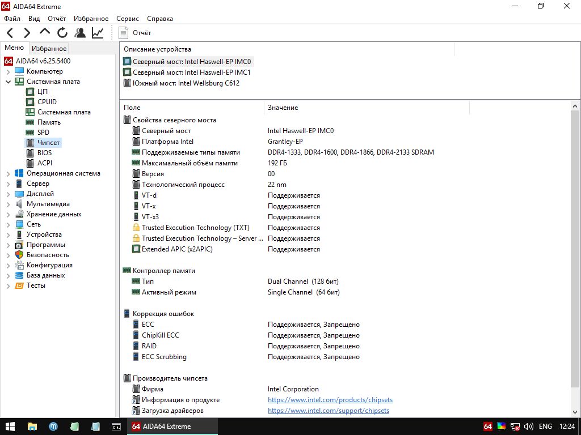Viewport: 581px width, 435px height.
Task: Click the ENG language indicator
Action: 545,427
